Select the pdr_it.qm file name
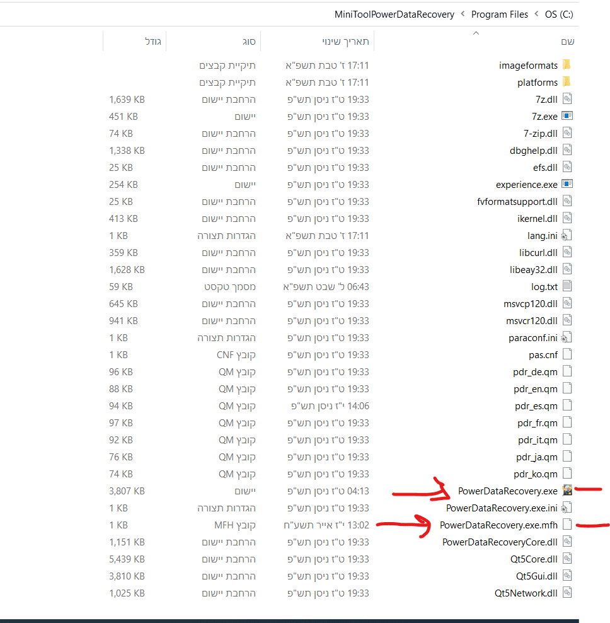 [538, 440]
